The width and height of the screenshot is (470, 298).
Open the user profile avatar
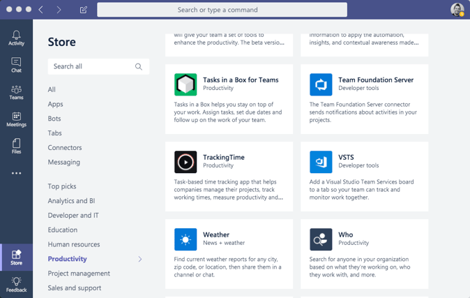click(457, 10)
